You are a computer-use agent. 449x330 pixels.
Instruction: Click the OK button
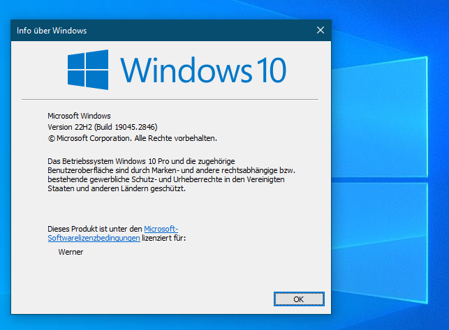click(299, 299)
